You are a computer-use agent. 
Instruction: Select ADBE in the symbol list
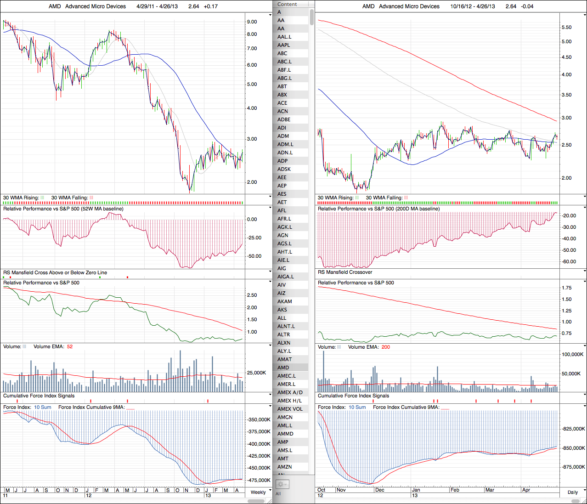[284, 119]
